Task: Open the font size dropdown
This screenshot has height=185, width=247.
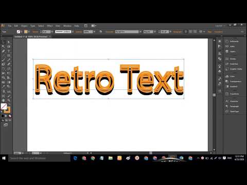Action: (x=170, y=32)
